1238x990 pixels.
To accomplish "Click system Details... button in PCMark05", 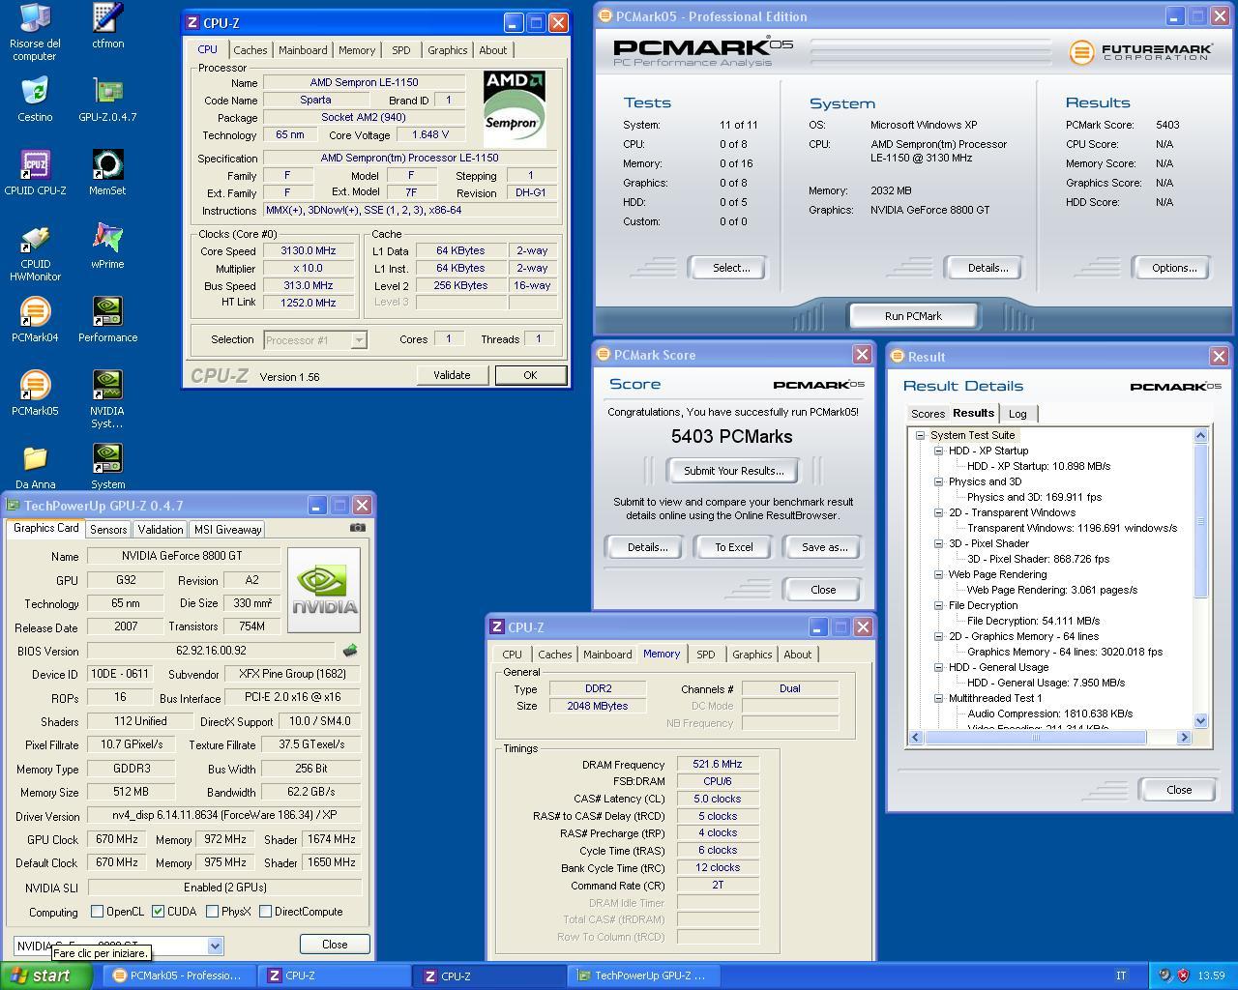I will [987, 268].
